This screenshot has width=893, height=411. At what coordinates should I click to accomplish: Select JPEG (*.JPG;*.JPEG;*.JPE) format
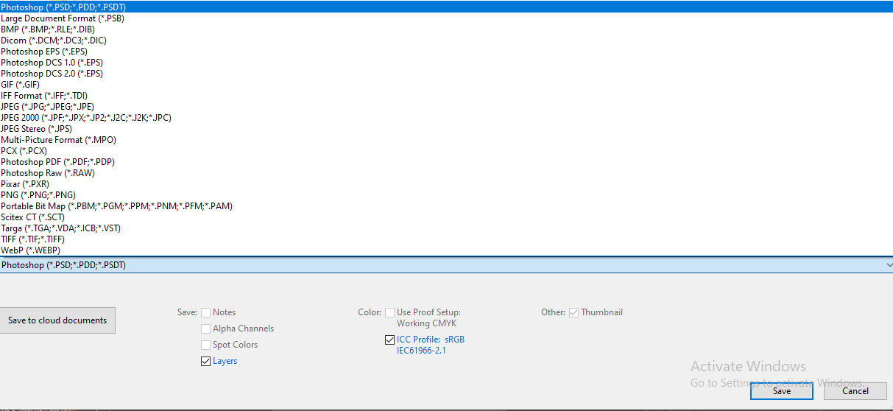(446, 106)
